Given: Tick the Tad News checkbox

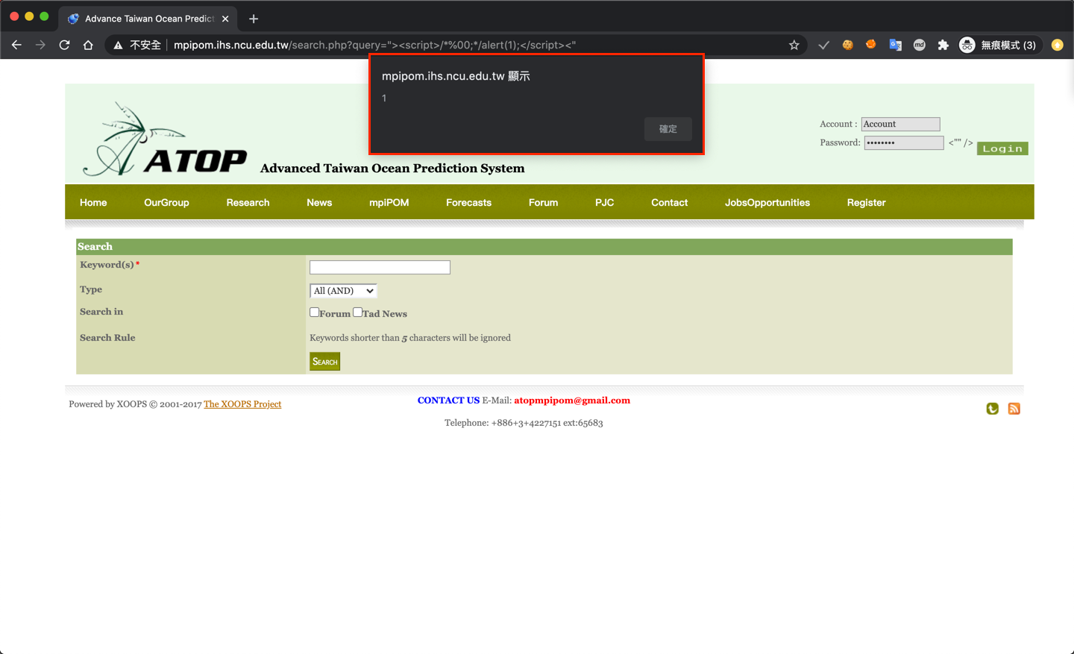Looking at the screenshot, I should (357, 312).
